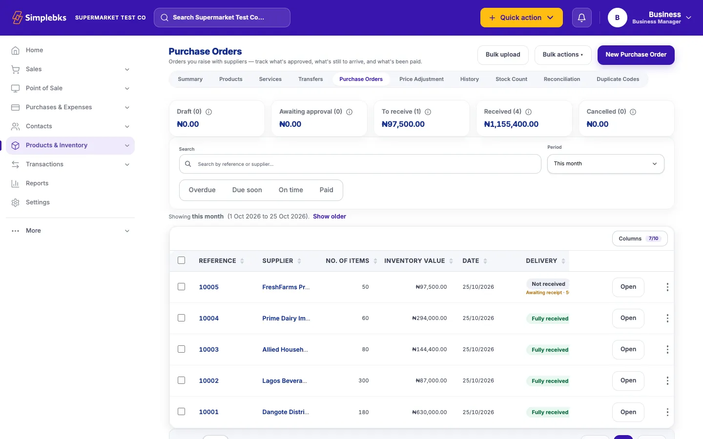Click the search by reference or supplier field
The width and height of the screenshot is (703, 439).
click(x=360, y=164)
